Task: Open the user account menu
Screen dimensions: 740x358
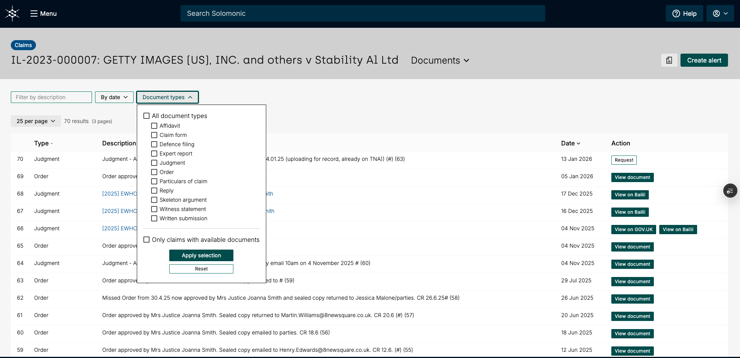Action: (720, 14)
